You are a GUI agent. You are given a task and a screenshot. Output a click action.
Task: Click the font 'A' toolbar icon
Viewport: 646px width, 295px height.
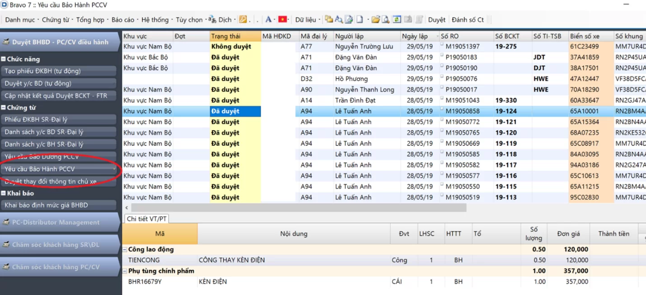click(268, 19)
